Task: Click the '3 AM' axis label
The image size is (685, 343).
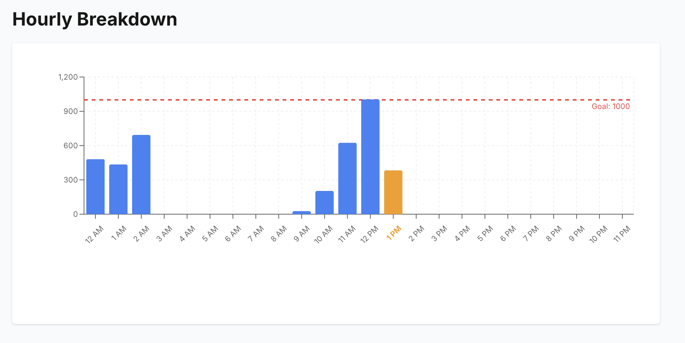Action: (x=165, y=233)
